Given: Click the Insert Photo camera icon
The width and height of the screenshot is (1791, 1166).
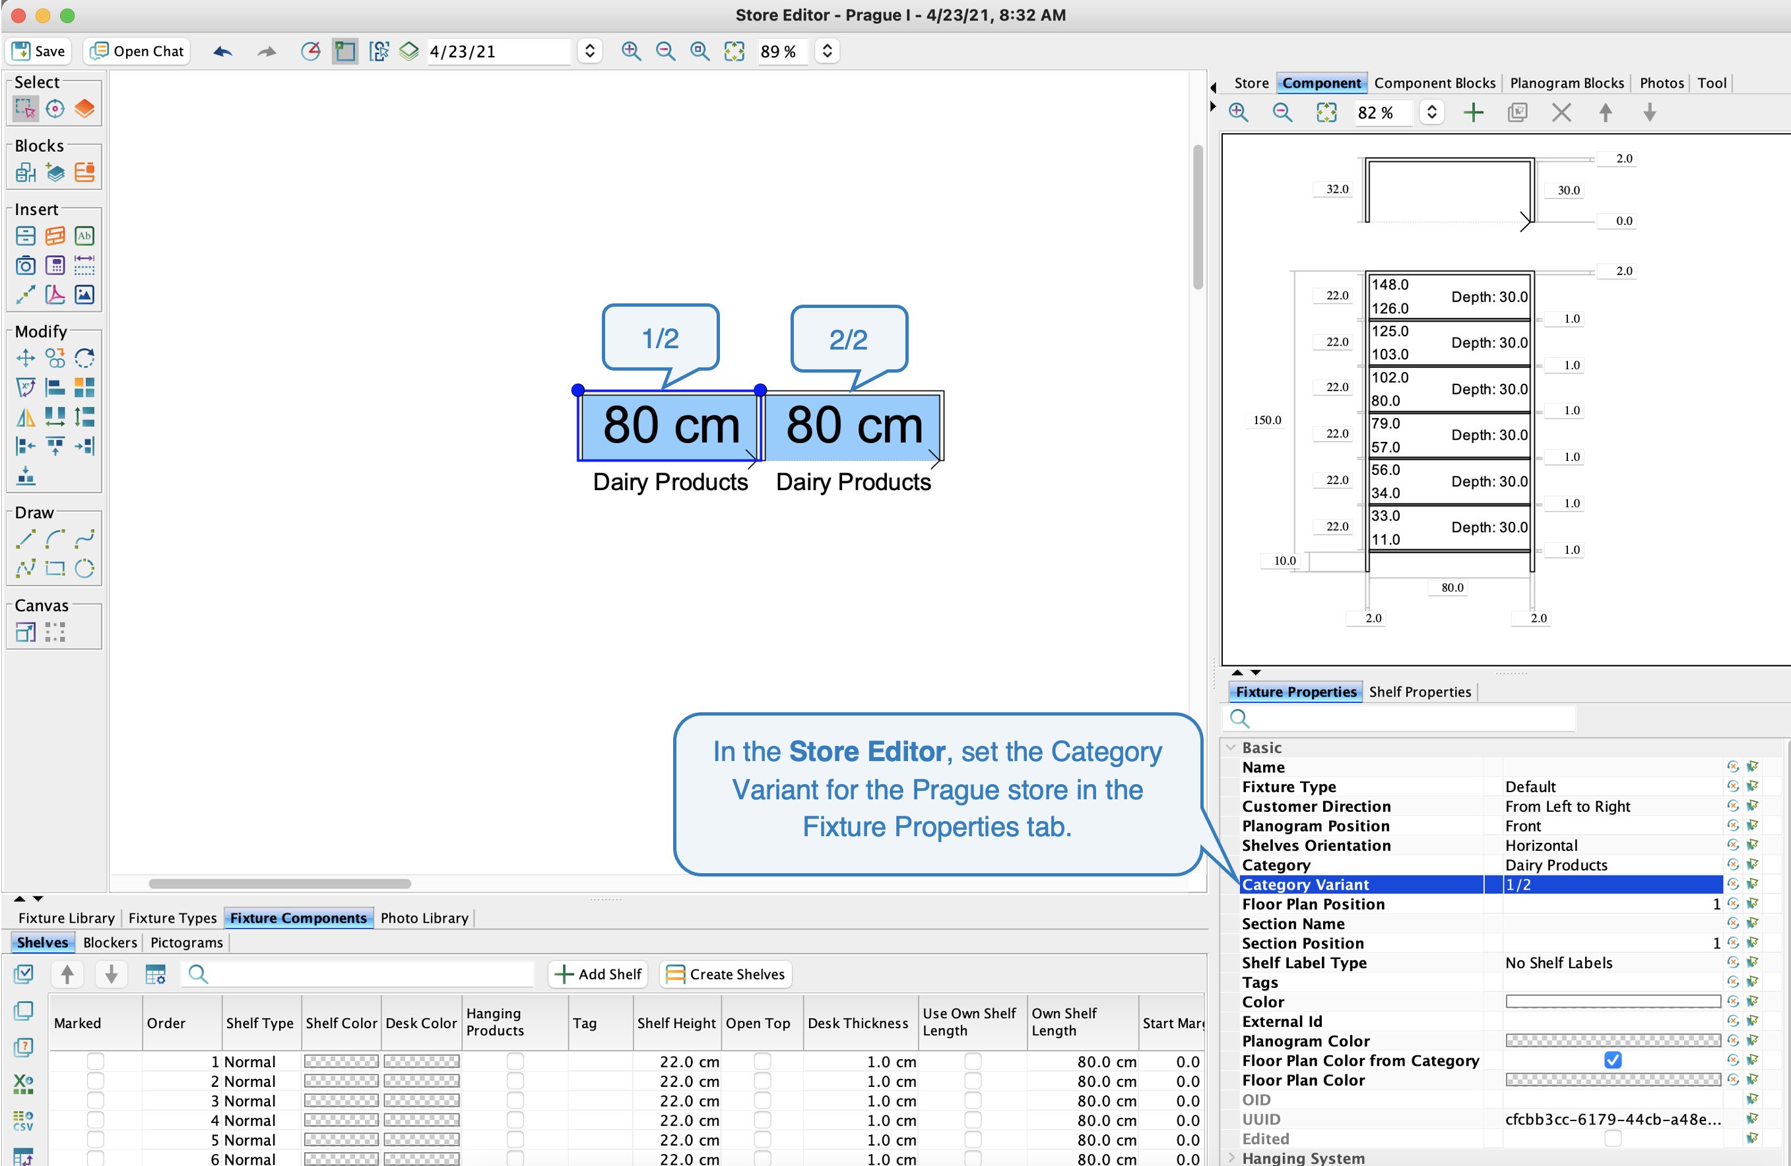Looking at the screenshot, I should 26,265.
